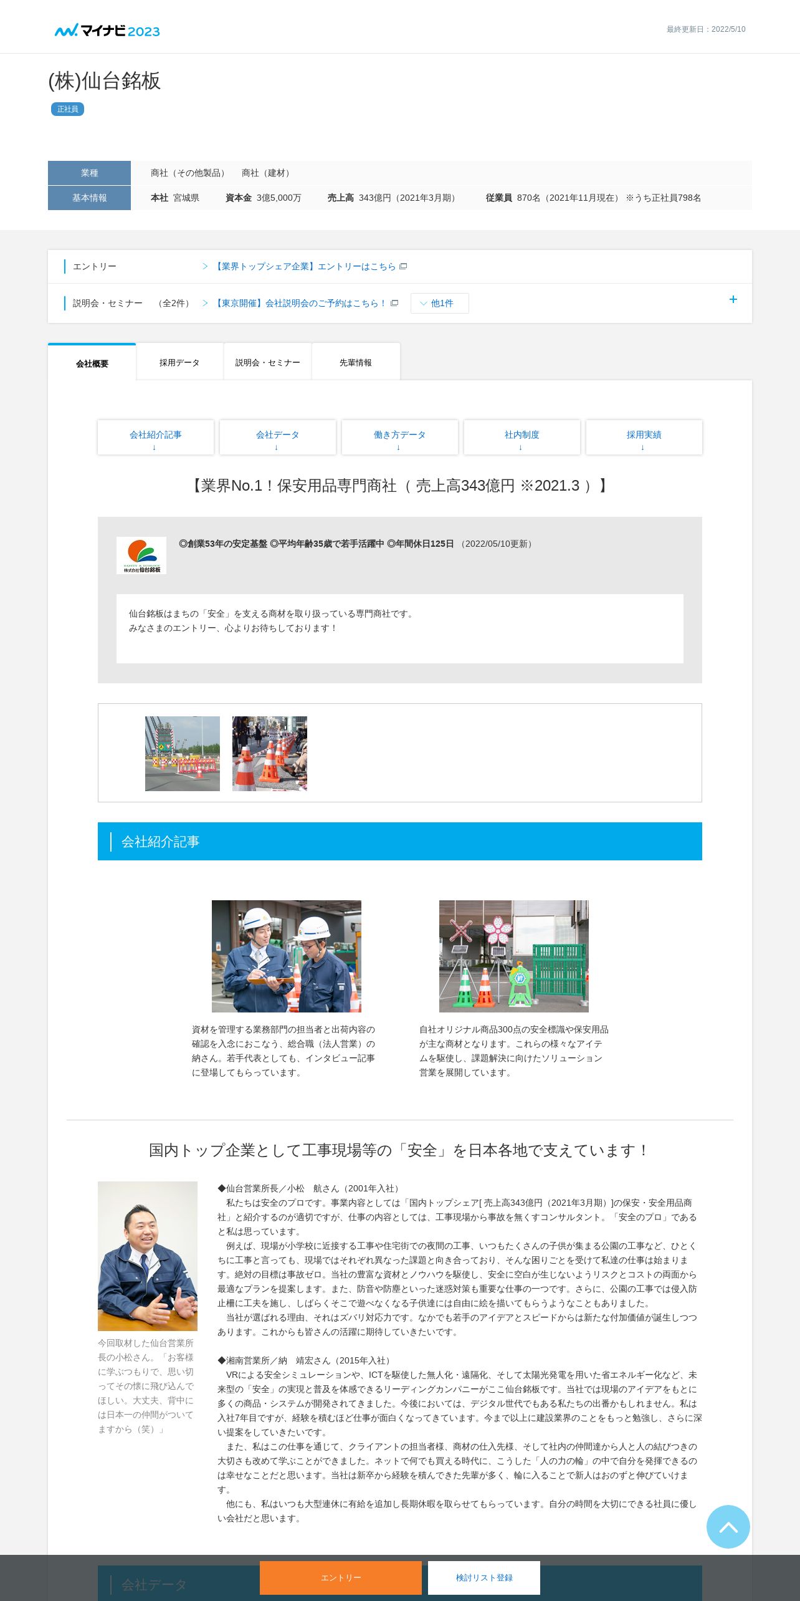Click the (株)仙台銘板 company title
Viewport: 800px width, 1601px height.
[x=105, y=81]
